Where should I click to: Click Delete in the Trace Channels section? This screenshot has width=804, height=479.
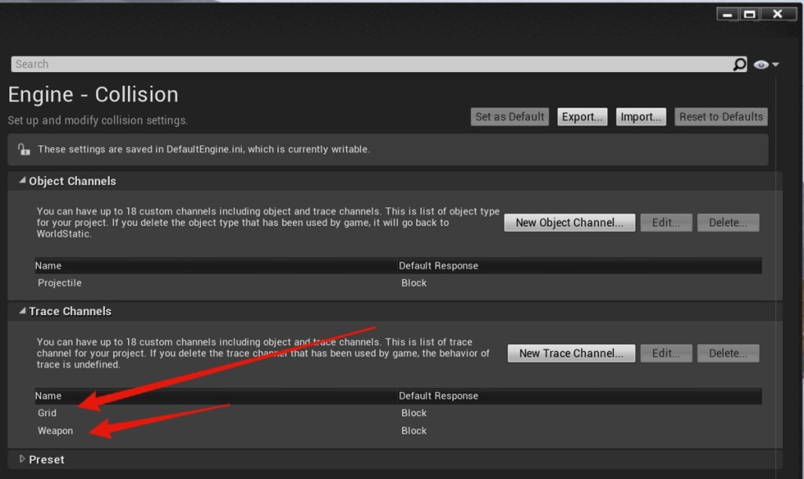tap(728, 353)
